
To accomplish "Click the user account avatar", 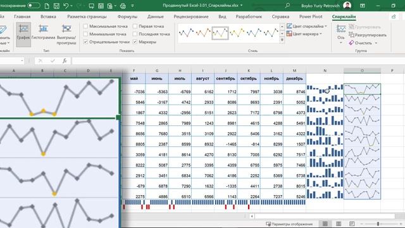I will (347, 6).
